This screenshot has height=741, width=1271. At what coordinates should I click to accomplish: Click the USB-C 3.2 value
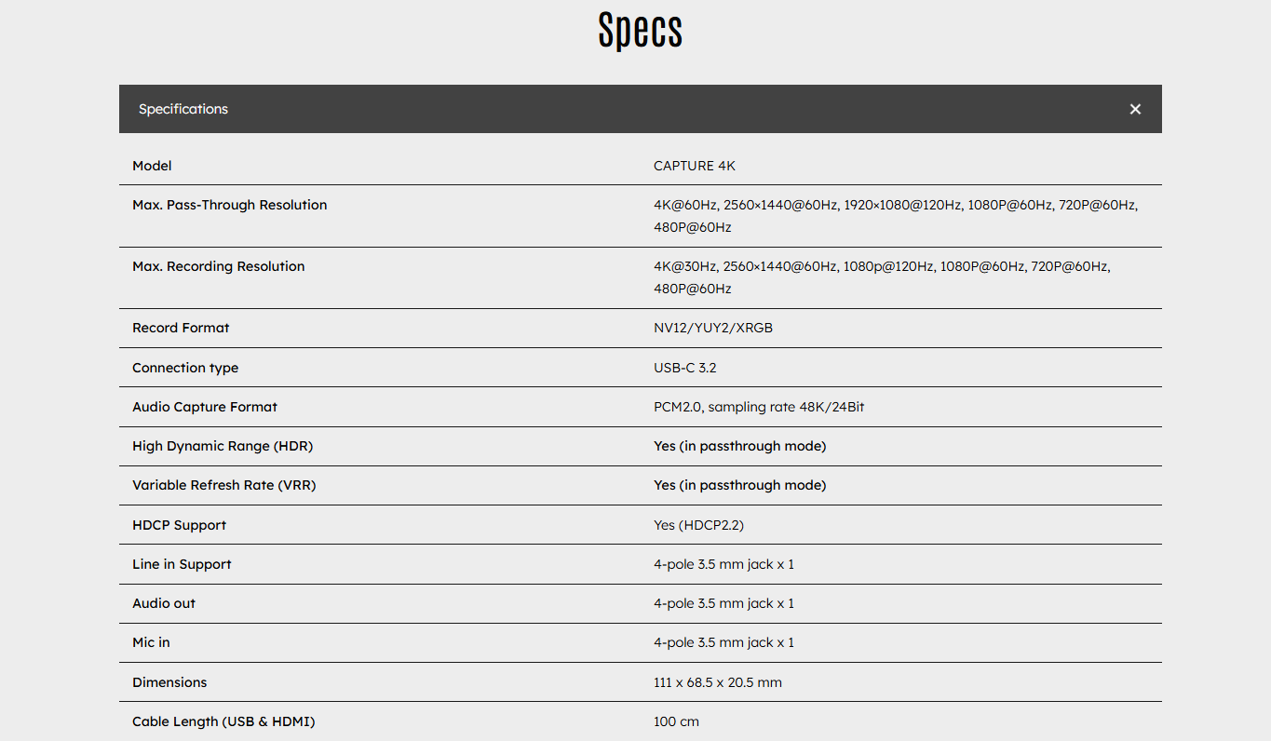(x=685, y=368)
